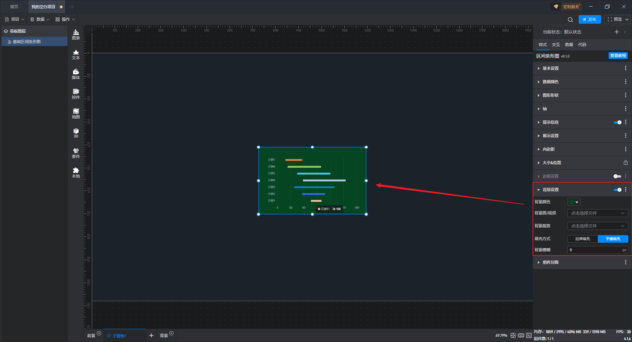The height and width of the screenshot is (342, 632).
Task: Click the 69.79% zoom level
Action: coord(501,335)
